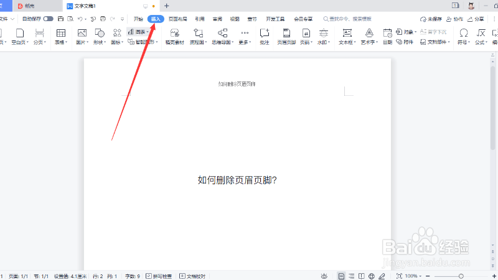Screen dimensions: 498x280
Task: Click the user avatar icon
Action: [x=471, y=6]
